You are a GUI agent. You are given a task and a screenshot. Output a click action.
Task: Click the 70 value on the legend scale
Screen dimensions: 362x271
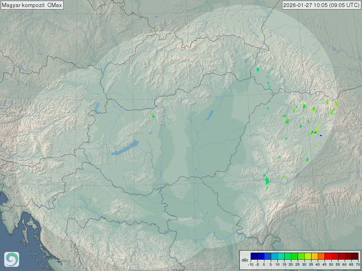[x=358, y=265]
